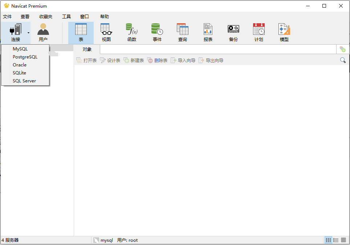
Task: Click the 新建表 button
Action: tap(134, 61)
